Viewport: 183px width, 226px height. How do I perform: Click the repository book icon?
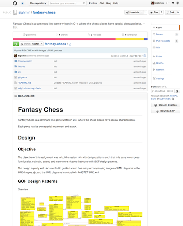click(x=15, y=12)
